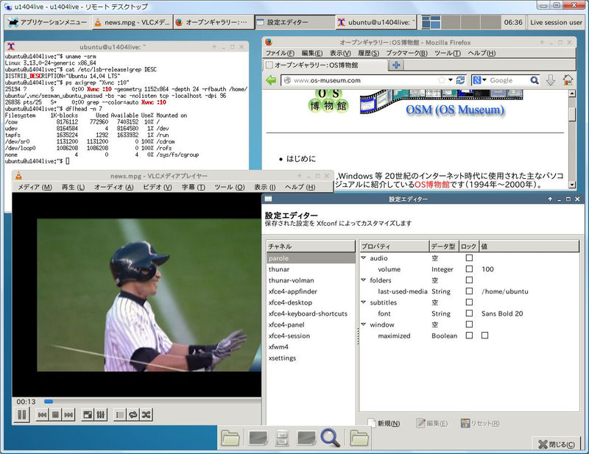Open the Firefox site identity globe icon
This screenshot has height=454, width=589.
pyautogui.click(x=287, y=80)
